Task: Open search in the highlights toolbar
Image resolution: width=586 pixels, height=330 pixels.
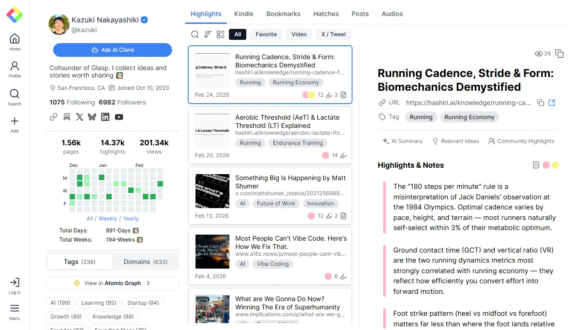Action: [195, 34]
